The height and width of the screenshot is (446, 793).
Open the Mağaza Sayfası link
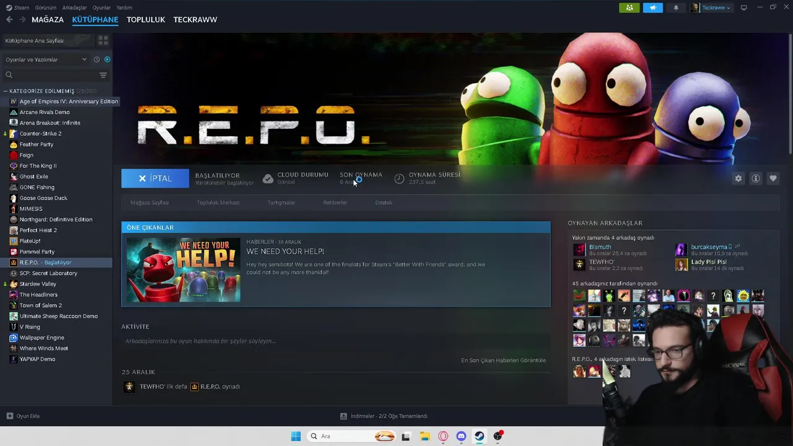click(149, 203)
